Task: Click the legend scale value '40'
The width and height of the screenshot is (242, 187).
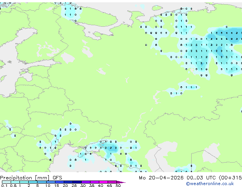Action: (100, 185)
